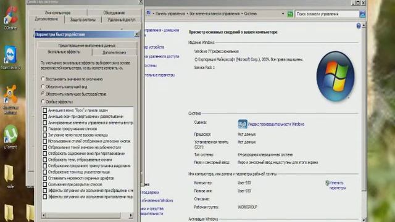Select Дополнительно tab in System Properties
This screenshot has height=222, width=395.
point(46,19)
